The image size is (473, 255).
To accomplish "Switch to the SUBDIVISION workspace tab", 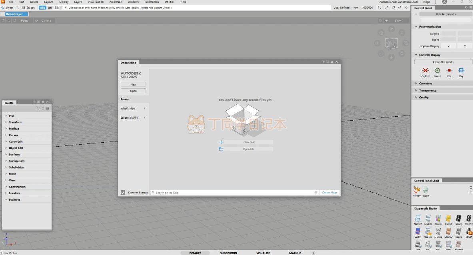I will (x=228, y=253).
